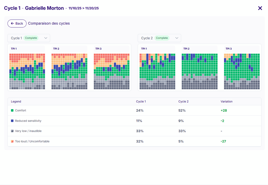Image resolution: width=268 pixels, height=185 pixels.
Task: Click the Cycle 1 dropdown chevron arrow
Action: [46, 38]
